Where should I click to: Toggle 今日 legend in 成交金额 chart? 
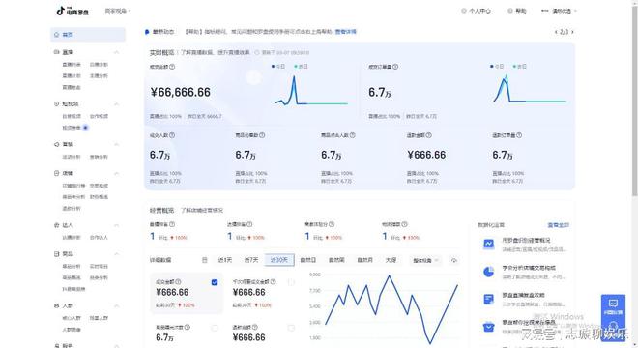(278, 66)
